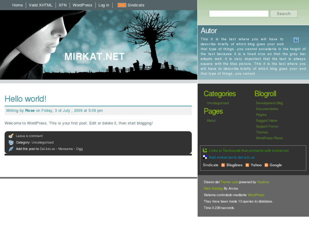Open Plugins in Blogroll
This screenshot has height=232, width=309.
tap(261, 115)
